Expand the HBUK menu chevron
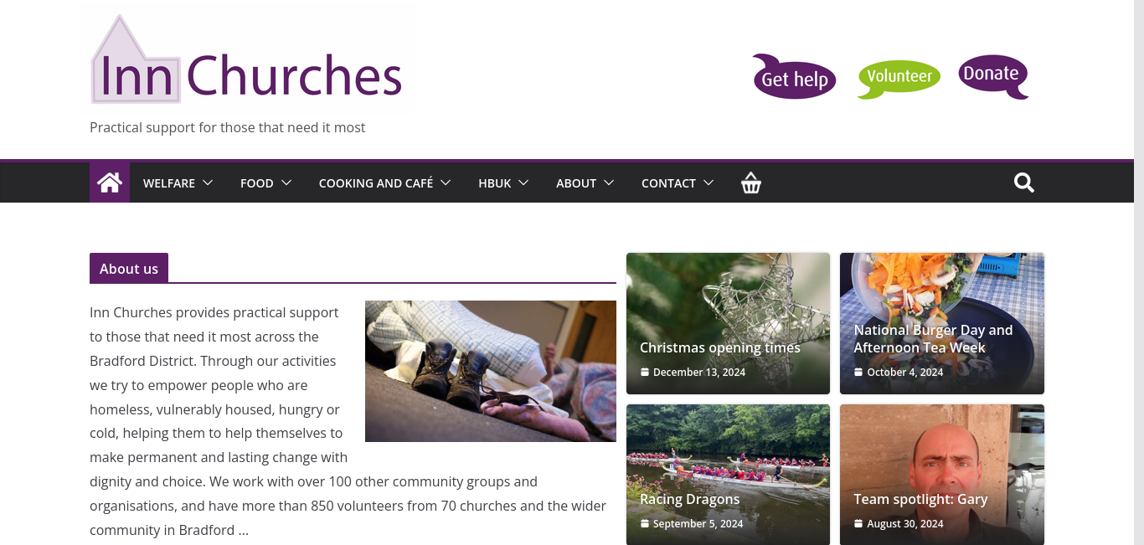 523,183
